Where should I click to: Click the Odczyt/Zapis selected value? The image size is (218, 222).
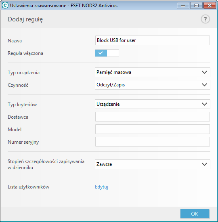[111, 85]
